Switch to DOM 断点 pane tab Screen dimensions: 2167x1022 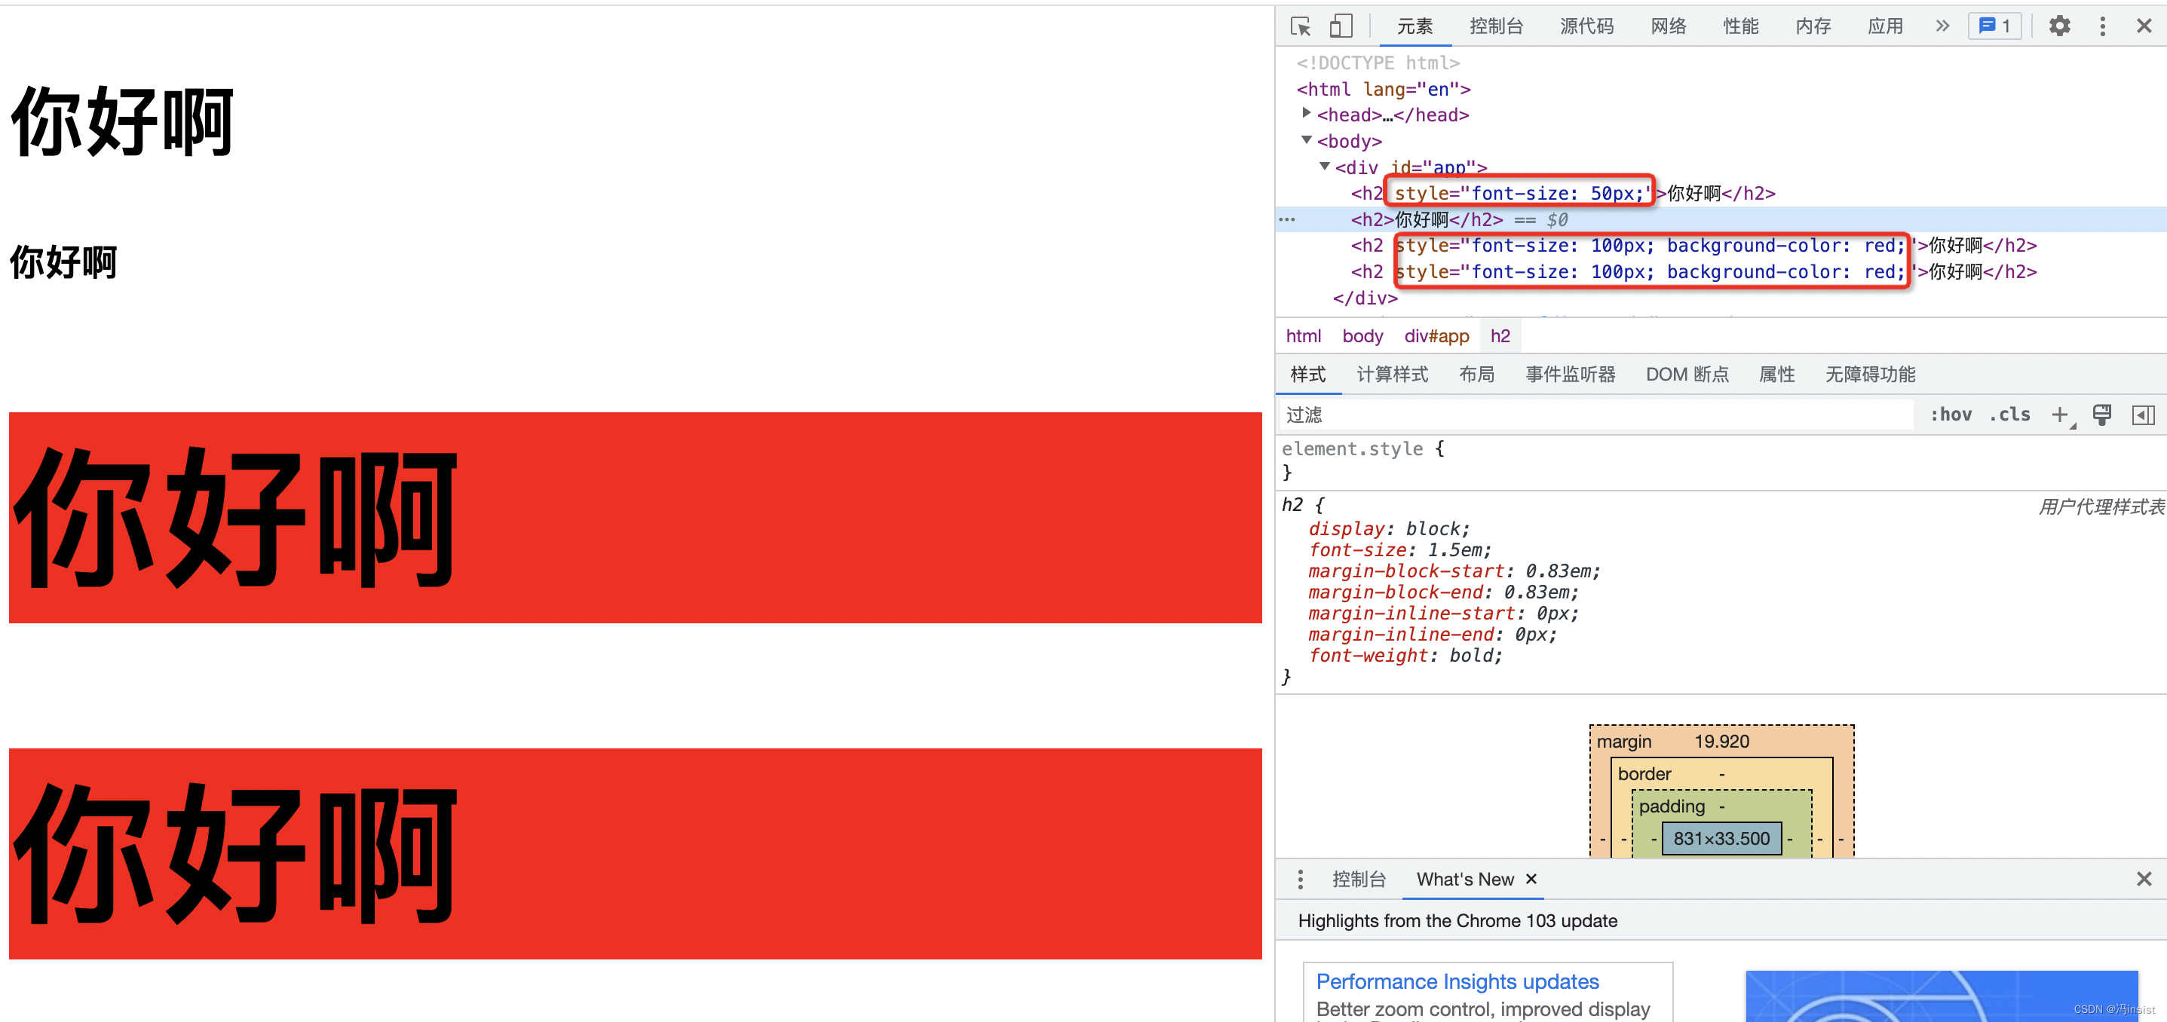point(1687,375)
